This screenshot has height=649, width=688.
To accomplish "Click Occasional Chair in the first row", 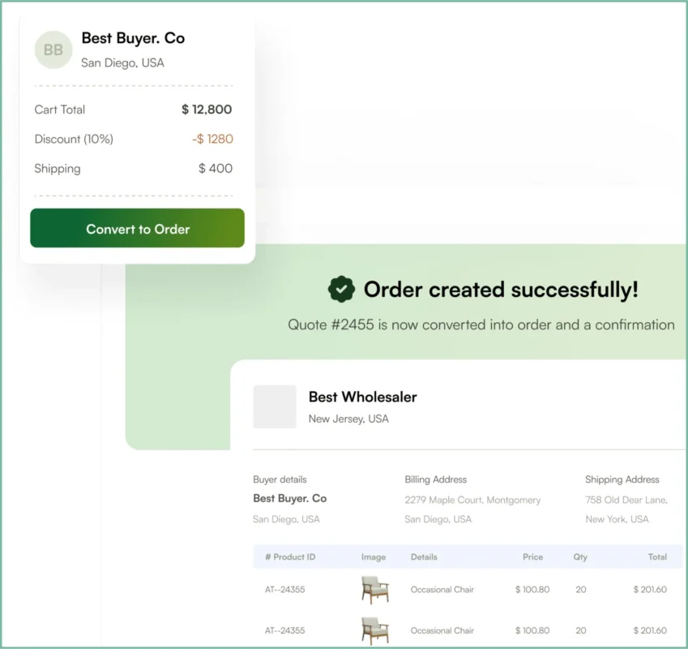I will pos(442,590).
